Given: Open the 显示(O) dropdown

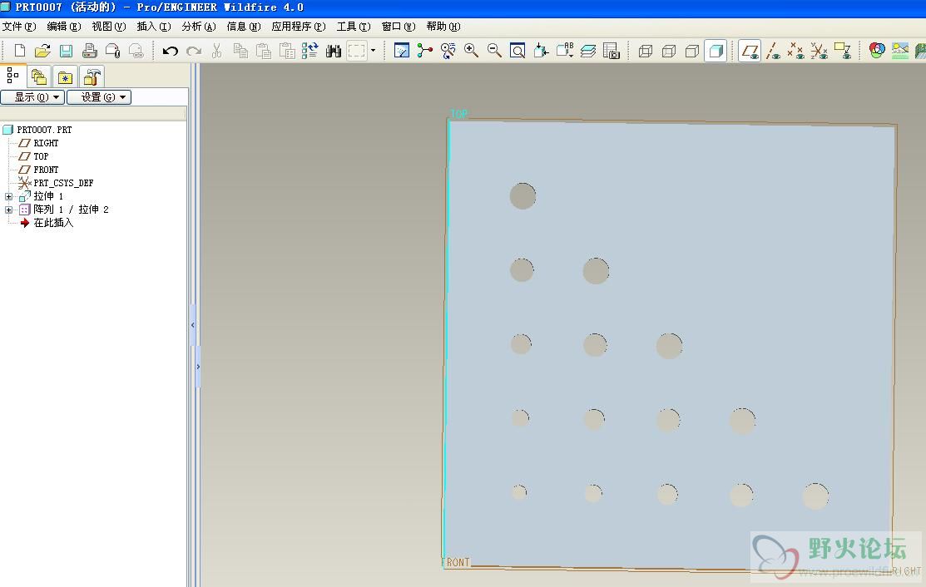Looking at the screenshot, I should (32, 96).
